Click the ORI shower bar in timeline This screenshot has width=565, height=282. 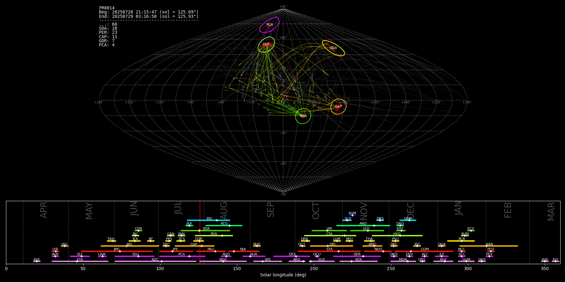[x=331, y=246]
